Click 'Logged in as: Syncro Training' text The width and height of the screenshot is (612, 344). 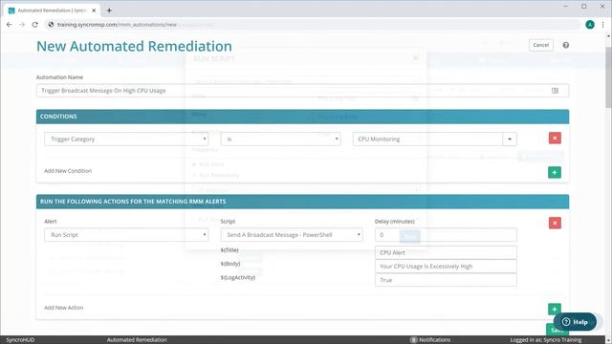pyautogui.click(x=546, y=340)
